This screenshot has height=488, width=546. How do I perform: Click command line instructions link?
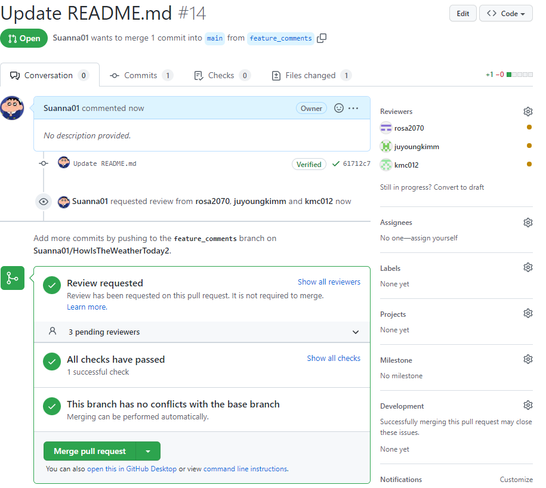[x=246, y=469]
